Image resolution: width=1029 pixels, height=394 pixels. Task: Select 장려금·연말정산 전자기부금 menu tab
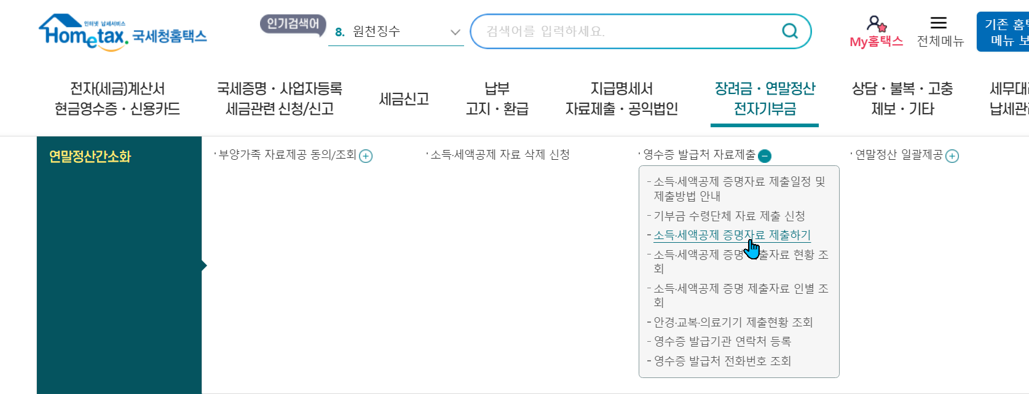pos(765,99)
